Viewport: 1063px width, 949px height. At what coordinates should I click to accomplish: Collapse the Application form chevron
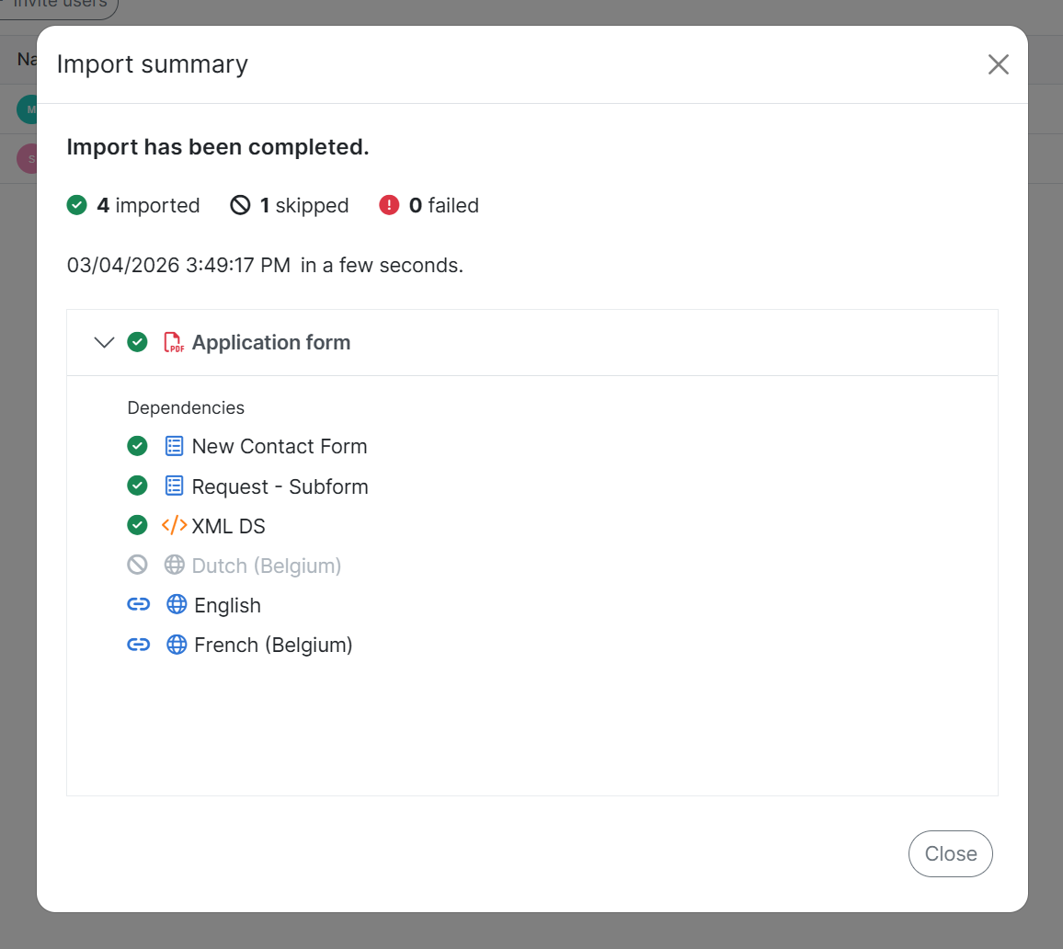click(104, 343)
